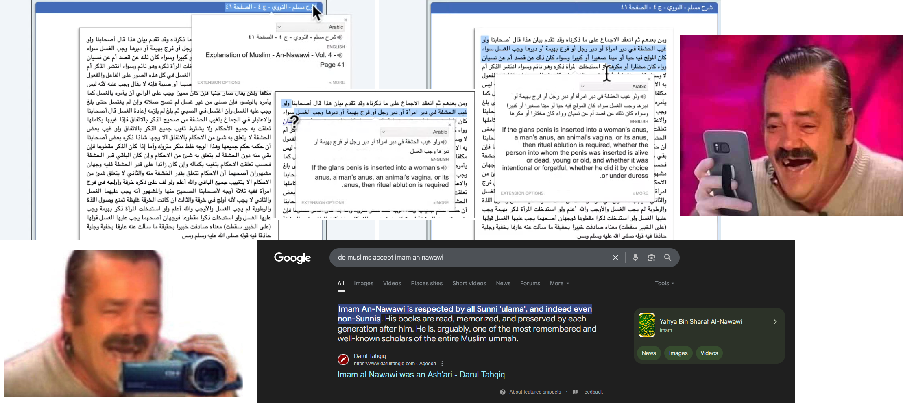Click MORE in 'Explanation of Muslim' popup
This screenshot has width=903, height=403.
(x=337, y=82)
